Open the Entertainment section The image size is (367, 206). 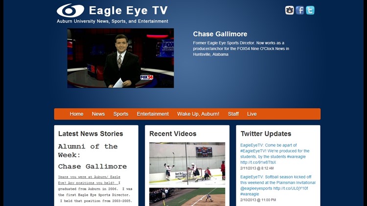153,114
